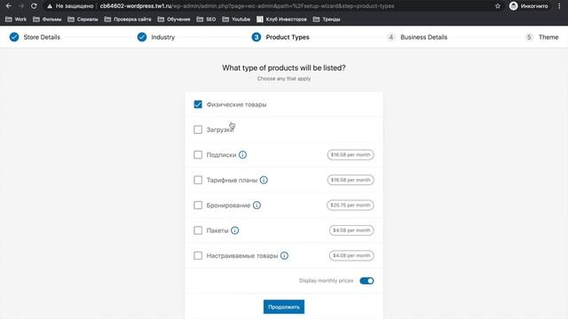Click the Тарифные планы $16.58 price badge
568x319 pixels.
[x=351, y=180]
